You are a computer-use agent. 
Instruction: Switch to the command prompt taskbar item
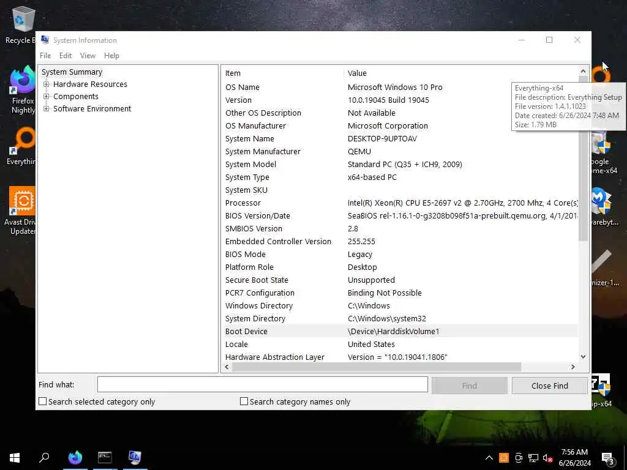(x=105, y=458)
